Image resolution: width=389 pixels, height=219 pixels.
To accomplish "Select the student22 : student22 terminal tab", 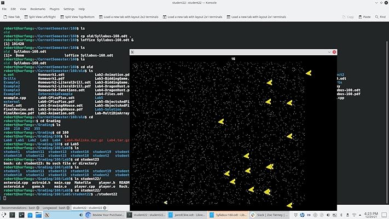I will [x=88, y=208].
